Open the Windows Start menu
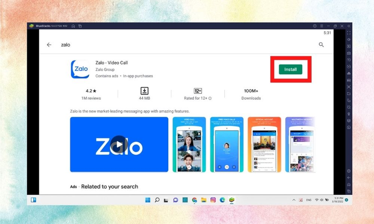Viewport: 374px width, 224px height. click(147, 200)
